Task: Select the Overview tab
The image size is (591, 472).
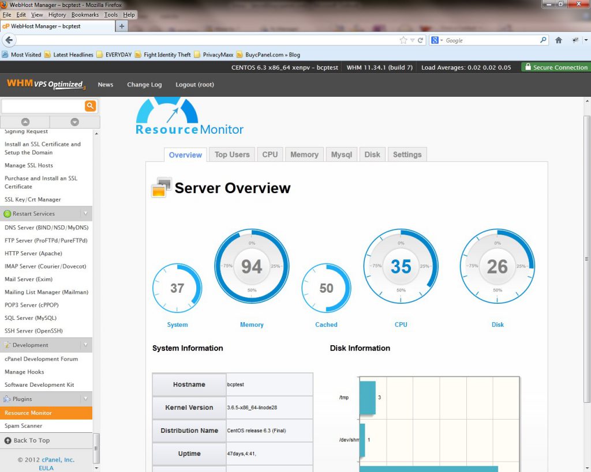Action: (x=185, y=154)
